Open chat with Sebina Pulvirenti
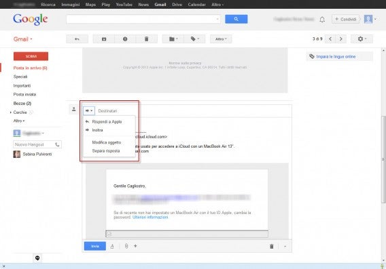This screenshot has height=269, width=386. point(32,154)
